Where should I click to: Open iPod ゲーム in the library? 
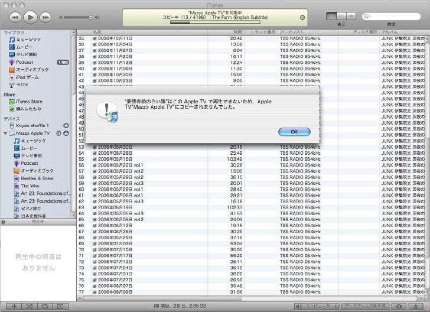[27, 77]
